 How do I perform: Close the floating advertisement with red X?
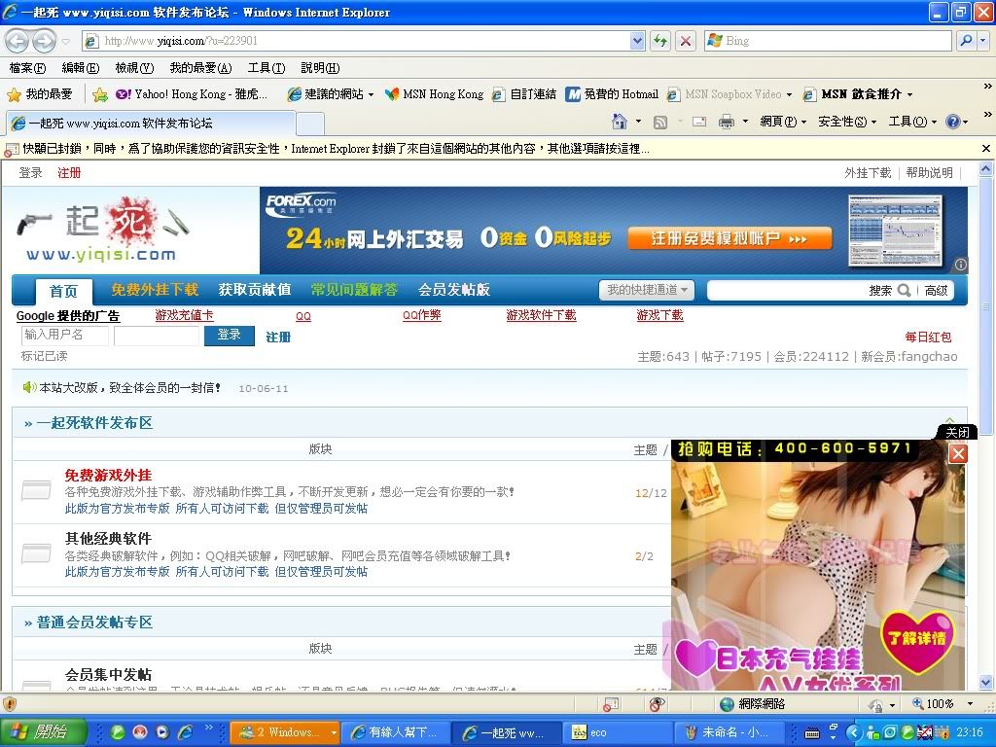[958, 453]
